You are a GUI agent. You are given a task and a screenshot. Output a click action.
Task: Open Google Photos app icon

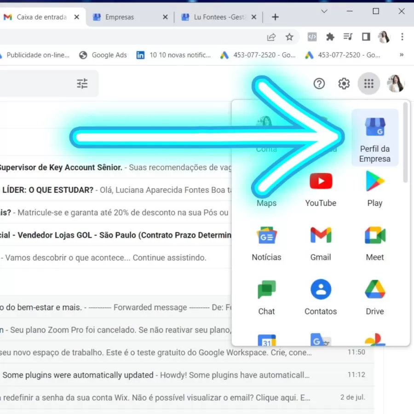(x=374, y=340)
